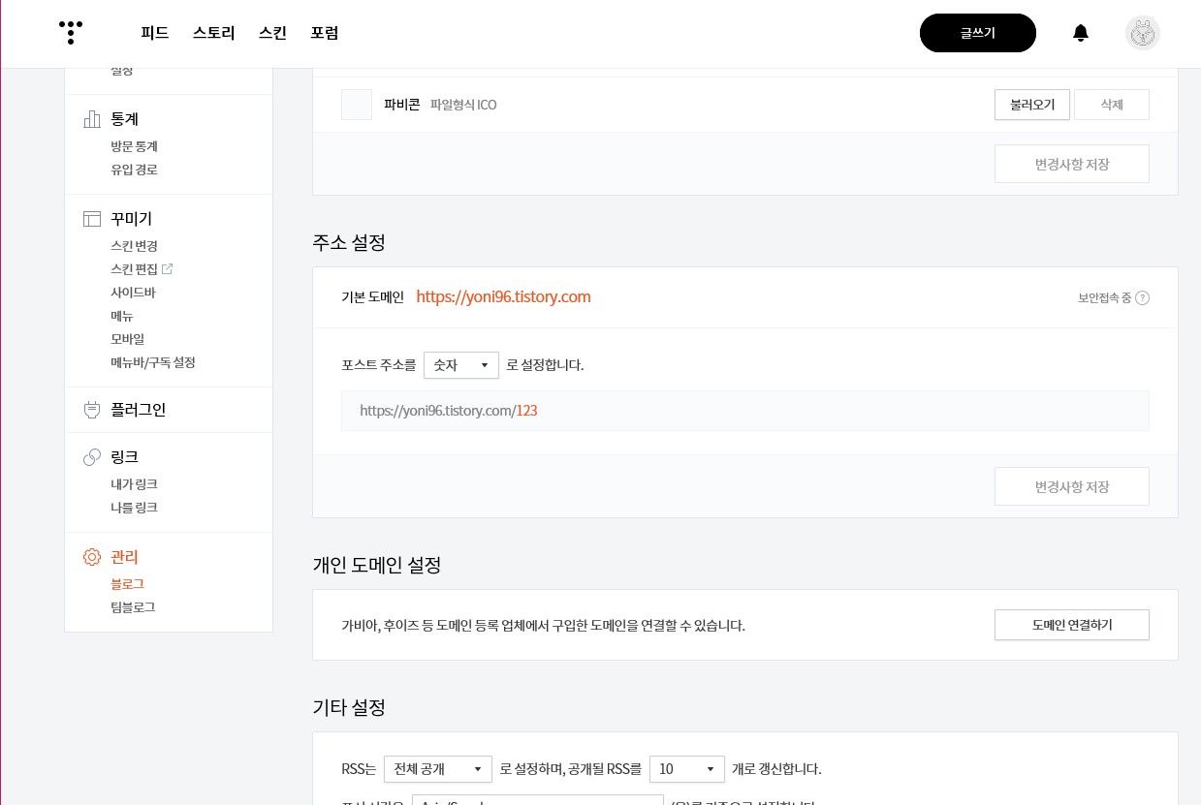Click the favicon preview thumbnail
Image resolution: width=1201 pixels, height=805 pixels.
point(357,105)
